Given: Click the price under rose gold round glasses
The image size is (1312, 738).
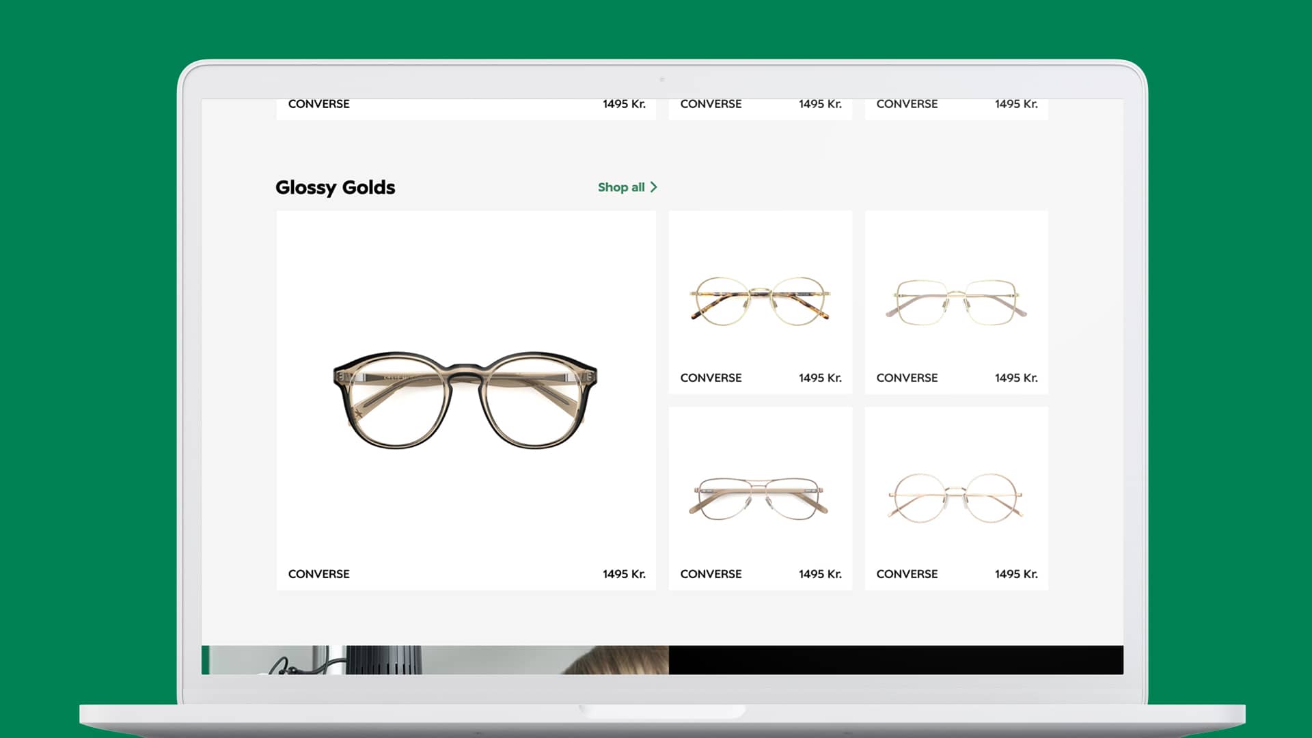Looking at the screenshot, I should [1016, 574].
